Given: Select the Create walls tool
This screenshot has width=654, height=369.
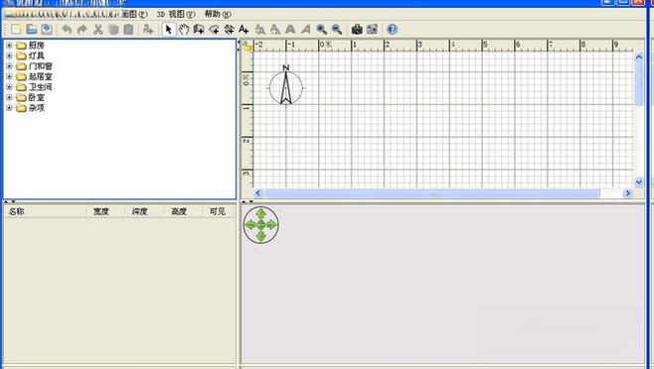Looking at the screenshot, I should point(199,29).
